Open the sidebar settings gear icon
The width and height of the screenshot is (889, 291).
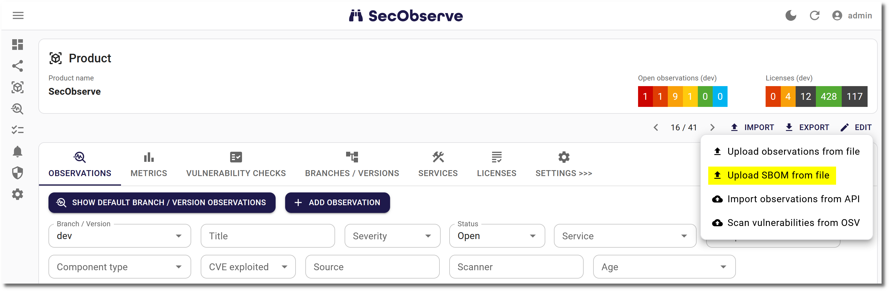point(18,194)
